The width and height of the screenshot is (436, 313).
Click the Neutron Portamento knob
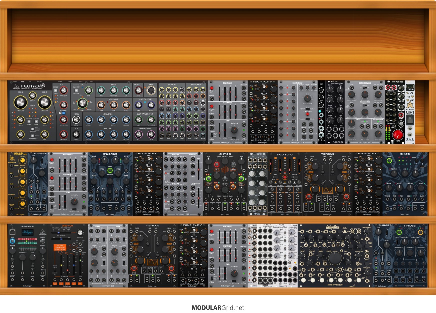pyautogui.click(x=151, y=120)
